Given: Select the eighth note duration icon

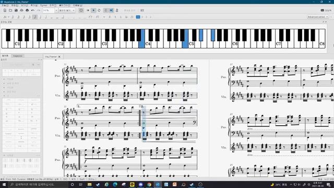Looking at the screenshot, I should tap(29, 17).
